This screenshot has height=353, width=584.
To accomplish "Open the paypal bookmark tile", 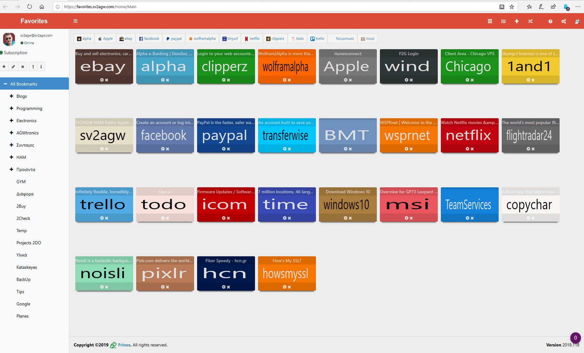I will pos(226,135).
